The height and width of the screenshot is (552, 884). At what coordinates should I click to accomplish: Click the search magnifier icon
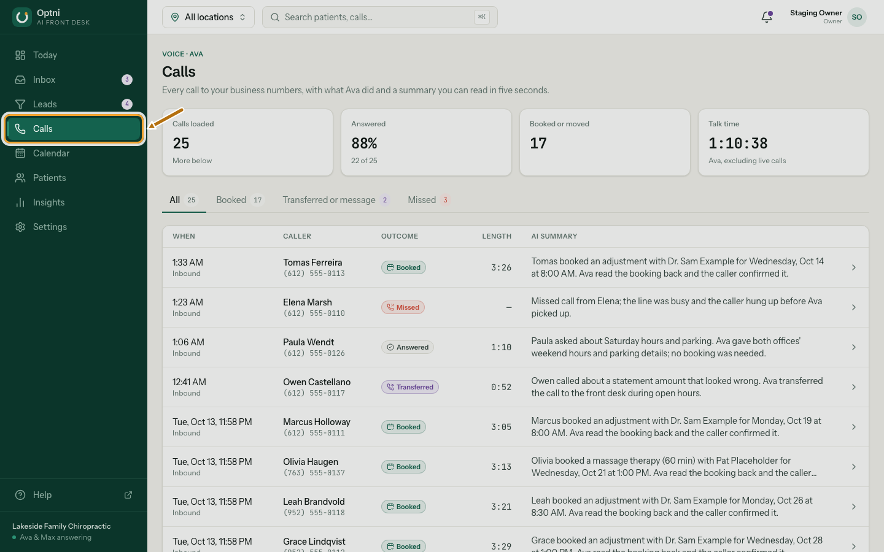(x=275, y=17)
